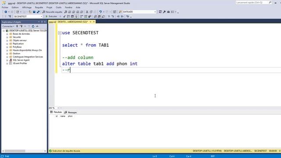
Task: Click the registered servers window icon
Action: (160, 12)
